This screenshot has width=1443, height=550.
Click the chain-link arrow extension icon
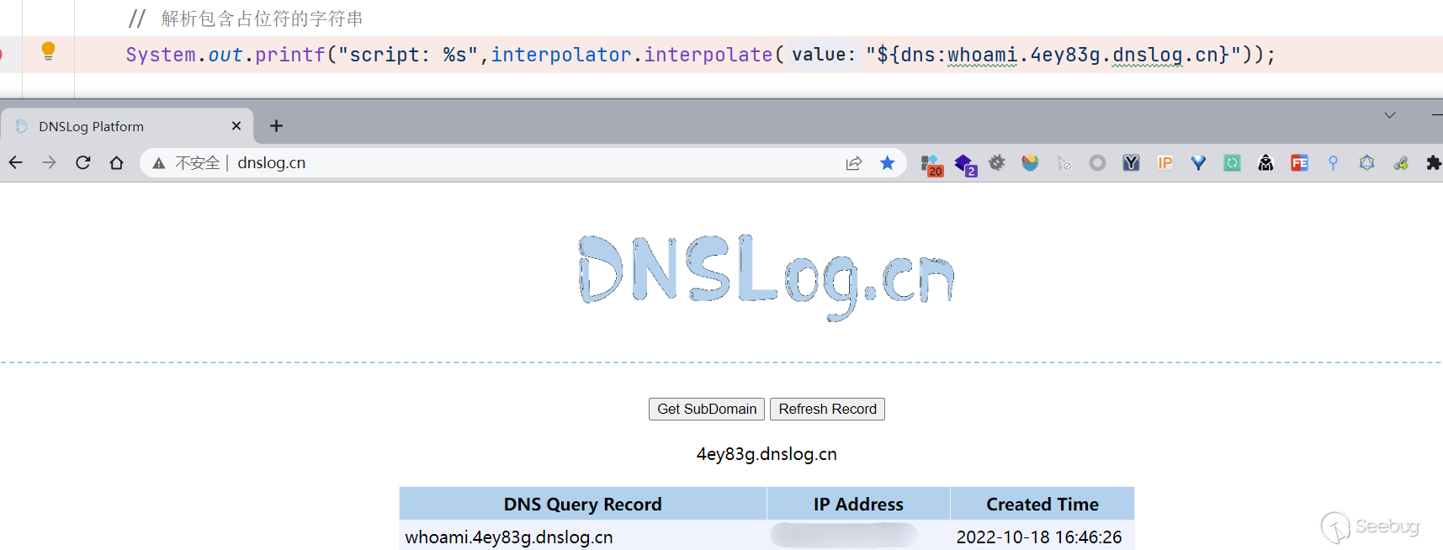1400,162
